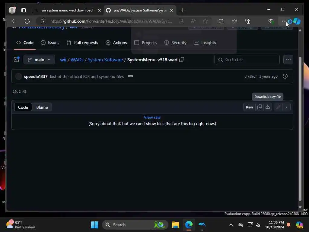309x232 pixels.
Task: Open the Insights tab
Action: (x=205, y=43)
